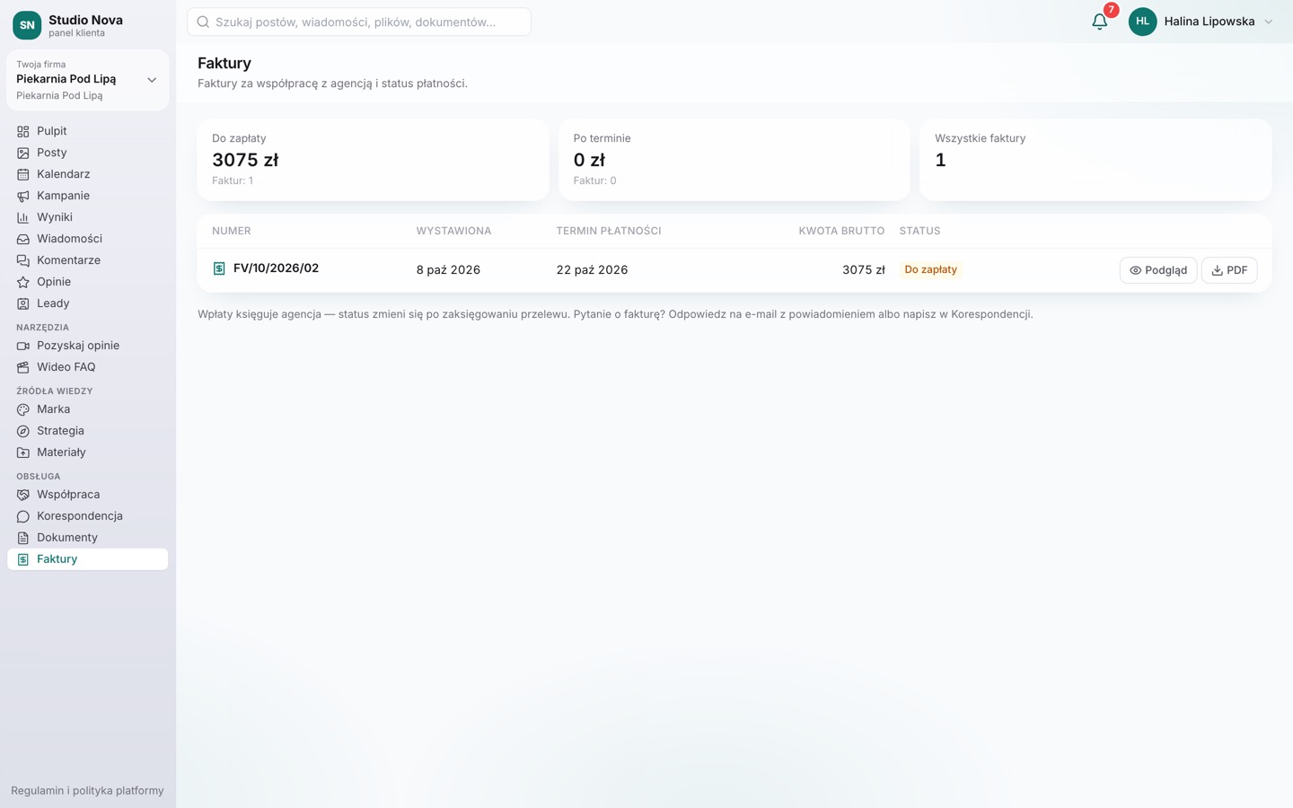Screen dimensions: 1293x808
Task: Click the issue date 8 paź 2026
Action: 448,270
